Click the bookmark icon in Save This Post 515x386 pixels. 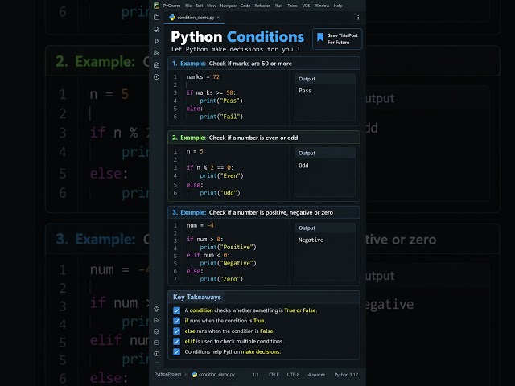320,38
